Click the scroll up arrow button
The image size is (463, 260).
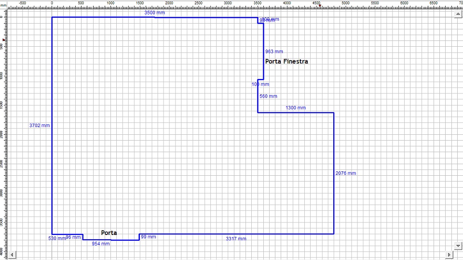(x=458, y=14)
